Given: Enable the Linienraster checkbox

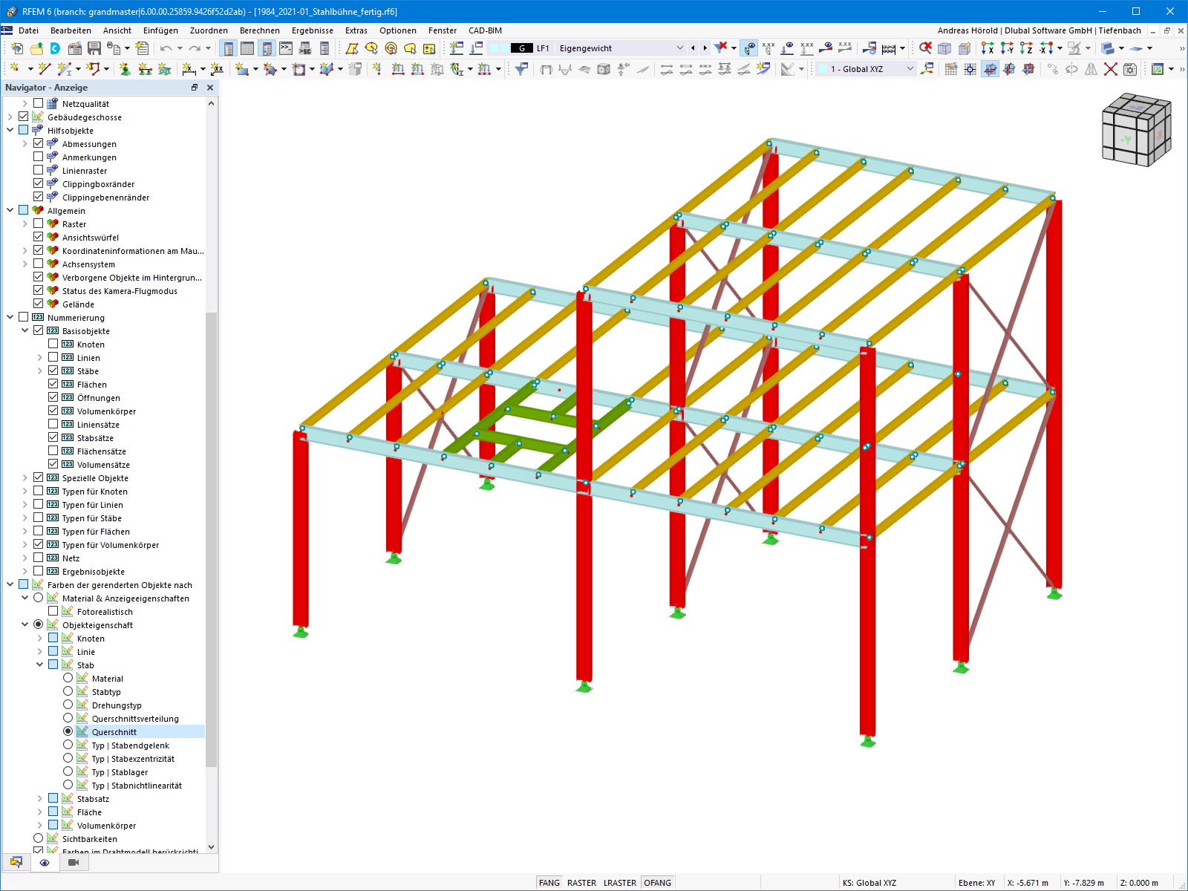Looking at the screenshot, I should point(39,170).
